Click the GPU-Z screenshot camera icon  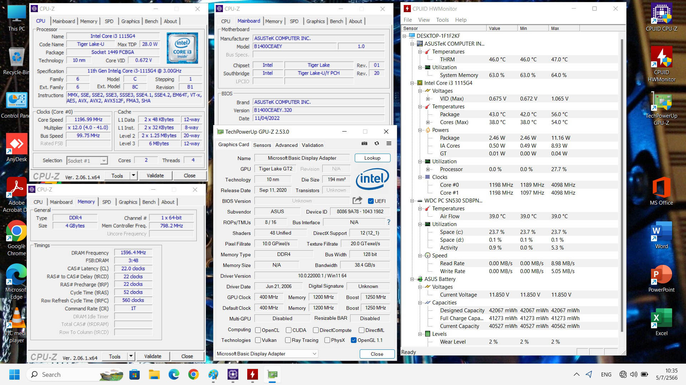(364, 143)
